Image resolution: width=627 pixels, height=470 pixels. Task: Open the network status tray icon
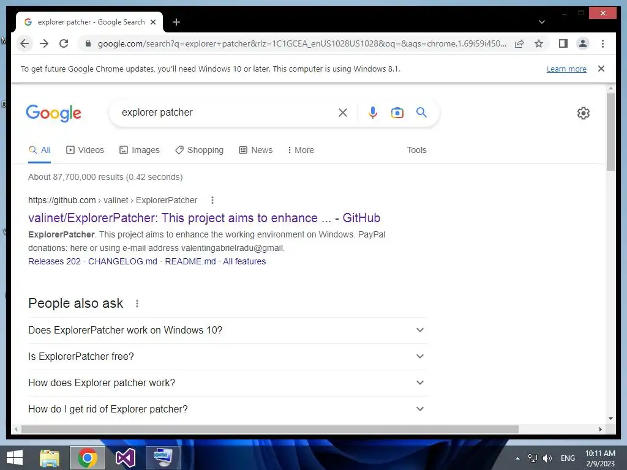(533, 458)
